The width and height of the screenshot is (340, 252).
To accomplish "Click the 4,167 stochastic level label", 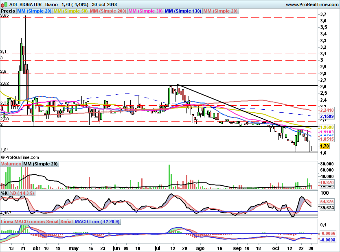I will click(x=6, y=213).
